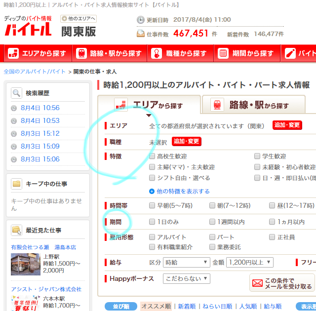
Task: Check 朝(7~12時) time slot
Action: pyautogui.click(x=212, y=206)
